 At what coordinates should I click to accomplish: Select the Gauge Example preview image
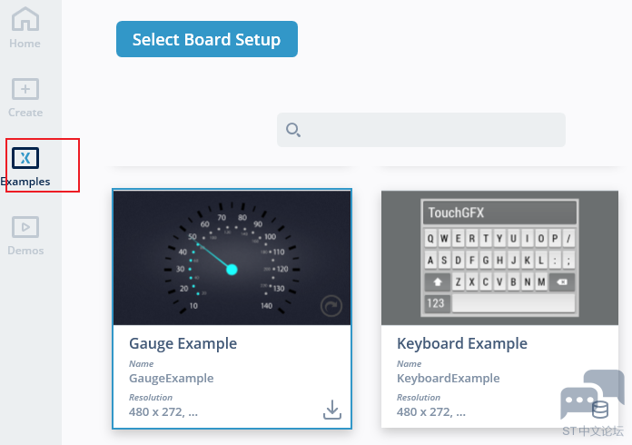[232, 258]
